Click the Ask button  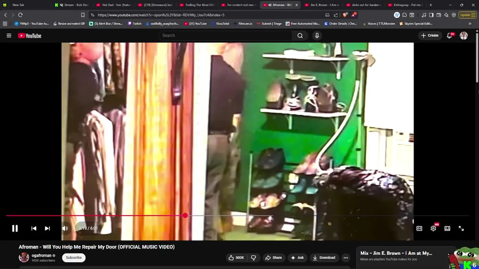(x=297, y=257)
